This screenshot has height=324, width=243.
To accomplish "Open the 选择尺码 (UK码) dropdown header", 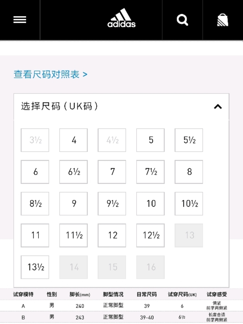I will point(121,107).
